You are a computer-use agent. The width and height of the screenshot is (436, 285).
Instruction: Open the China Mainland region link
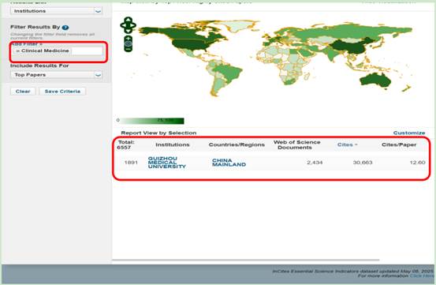pos(229,163)
